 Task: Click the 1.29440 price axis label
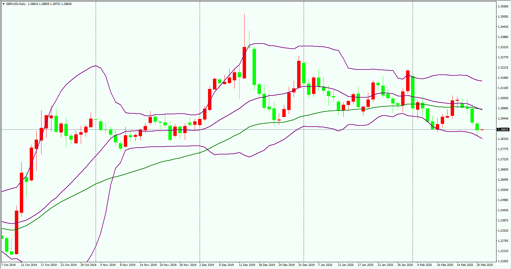tap(503, 118)
